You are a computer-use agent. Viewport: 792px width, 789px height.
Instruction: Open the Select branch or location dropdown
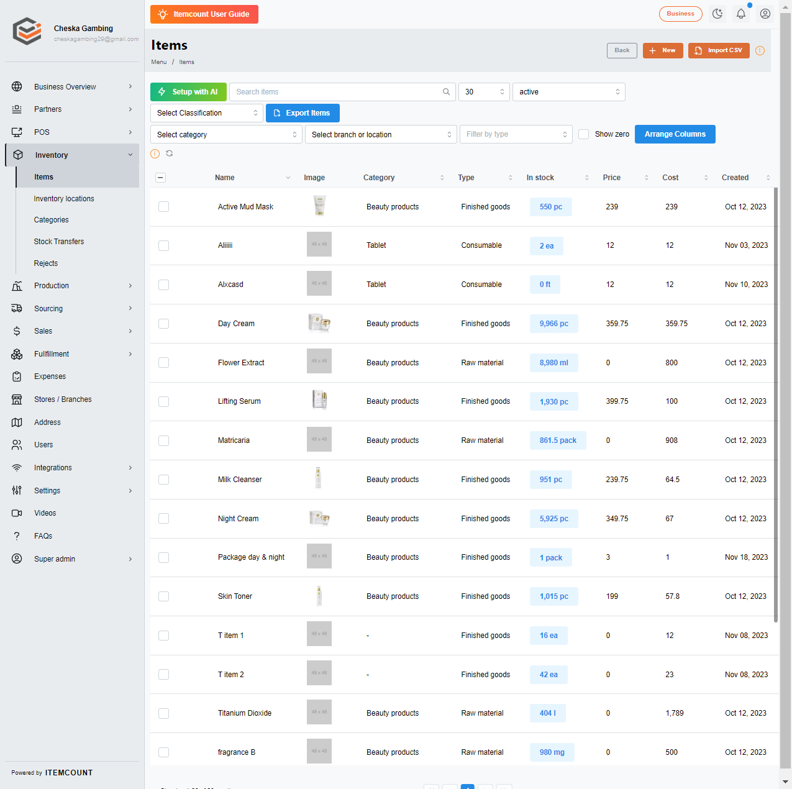pyautogui.click(x=381, y=134)
